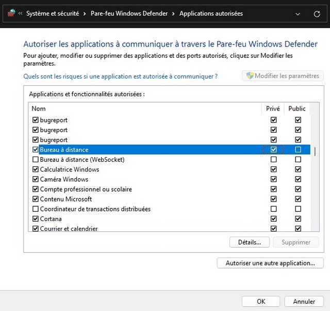Expand chevron after Système et sécurité
This screenshot has height=311, width=330.
click(x=85, y=14)
